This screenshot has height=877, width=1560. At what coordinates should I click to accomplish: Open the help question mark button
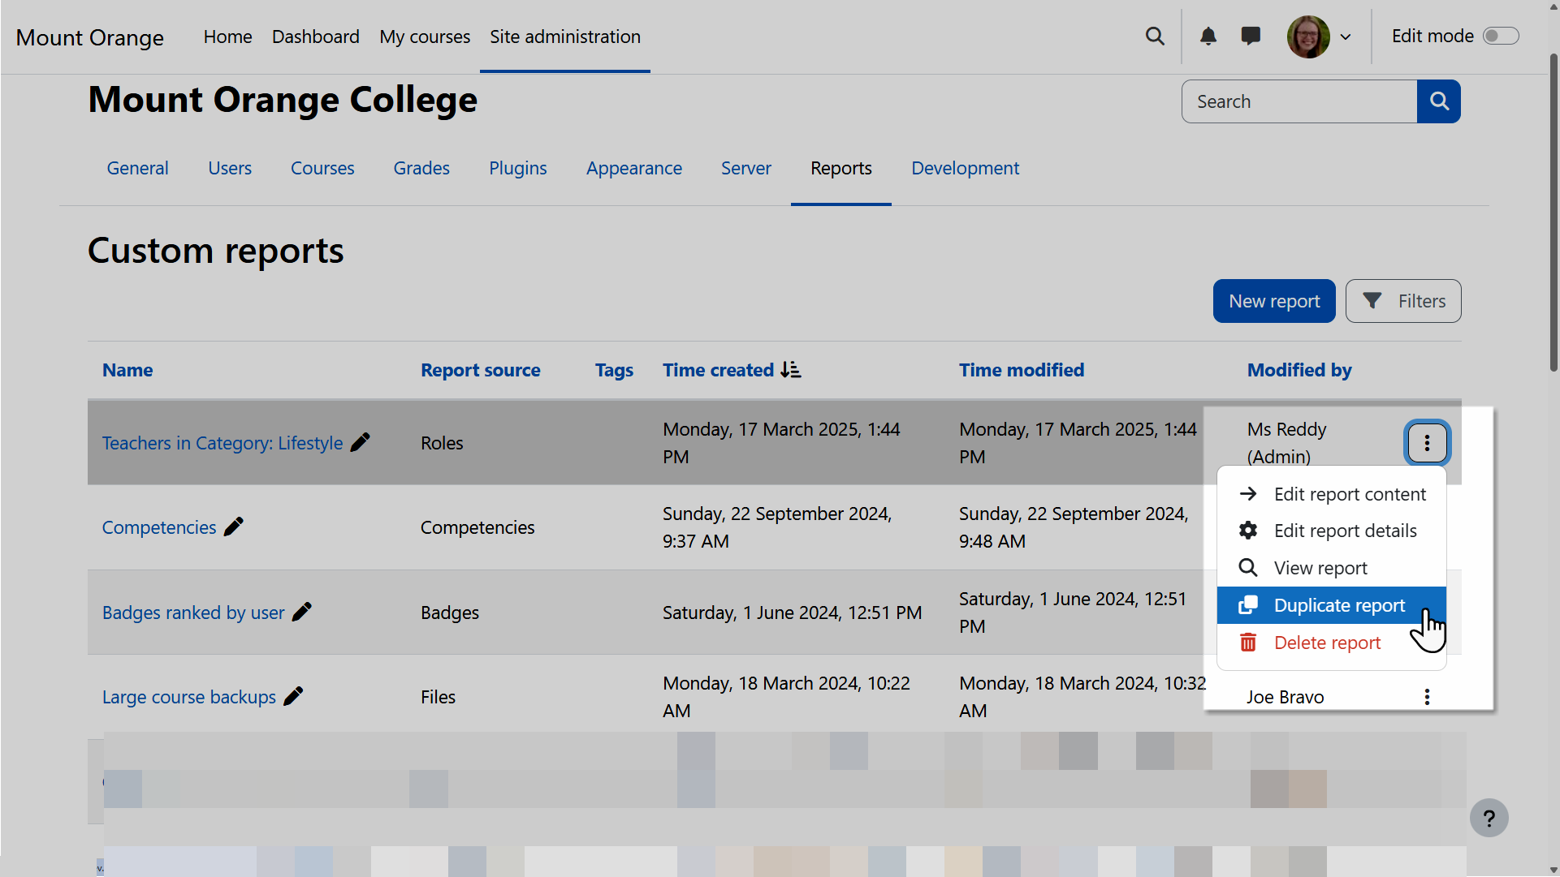[1489, 818]
